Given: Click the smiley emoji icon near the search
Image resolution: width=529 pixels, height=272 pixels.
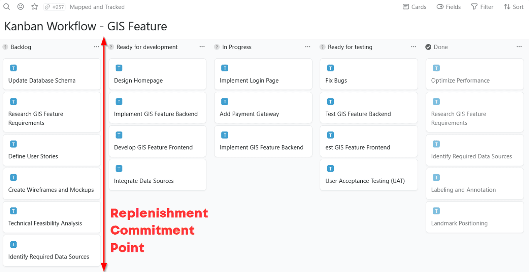Looking at the screenshot, I should tap(20, 7).
